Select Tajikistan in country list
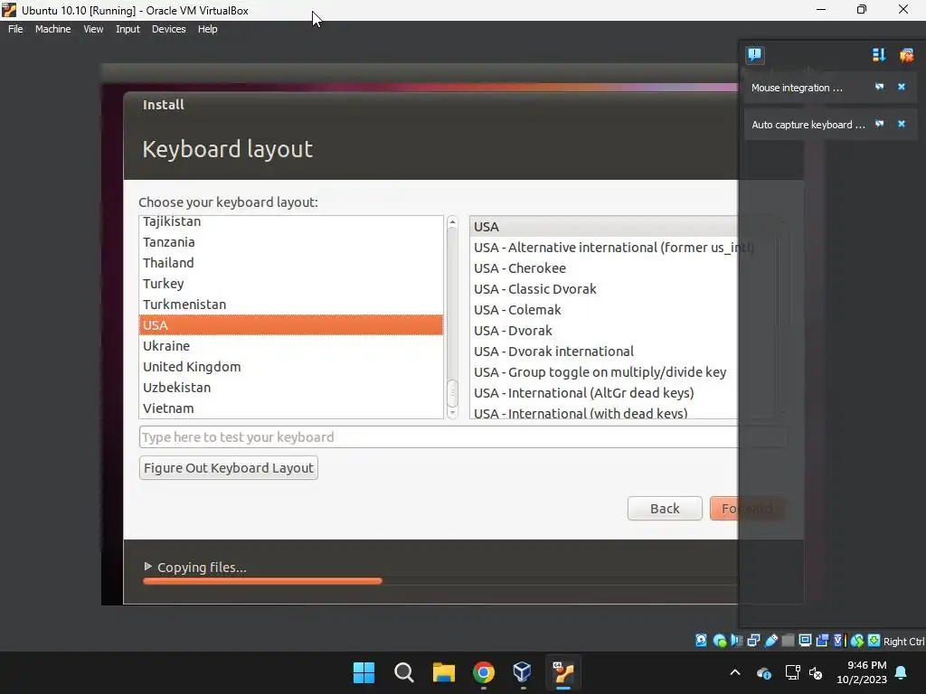The width and height of the screenshot is (926, 694). pyautogui.click(x=291, y=221)
